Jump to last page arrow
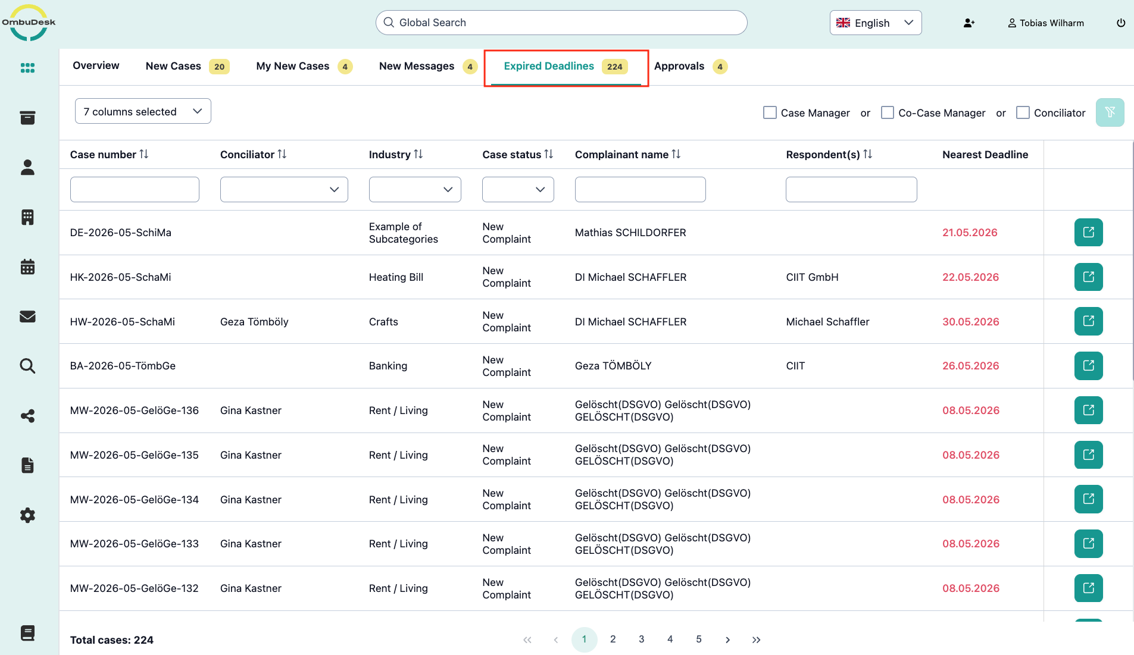 [756, 640]
